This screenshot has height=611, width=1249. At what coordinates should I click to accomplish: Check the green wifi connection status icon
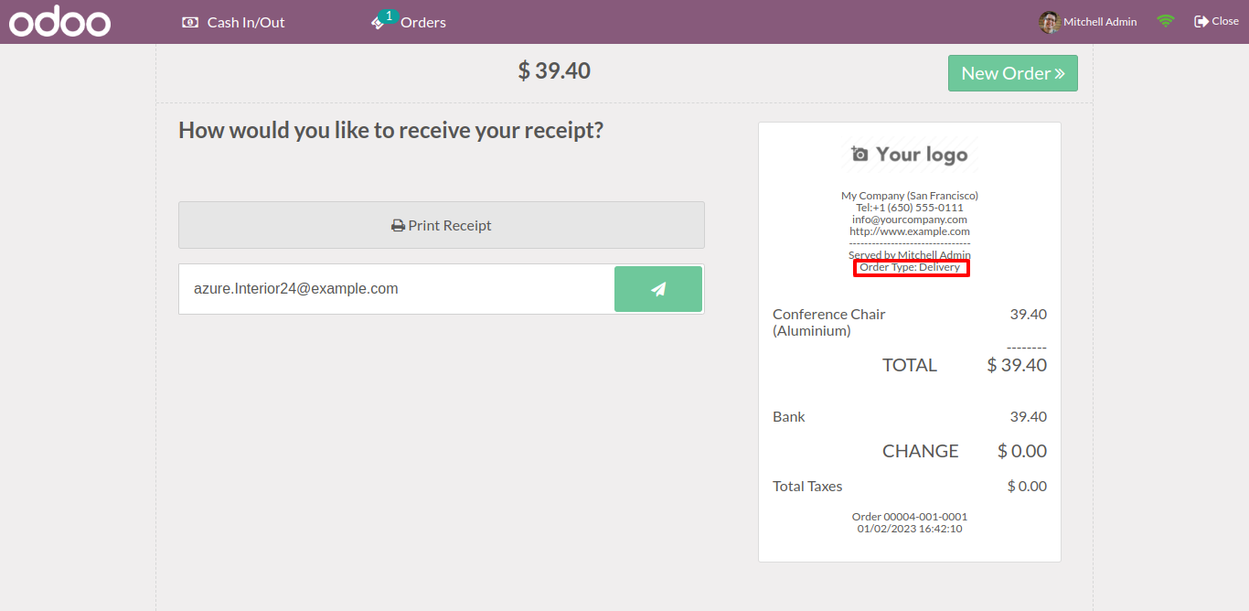(x=1165, y=21)
